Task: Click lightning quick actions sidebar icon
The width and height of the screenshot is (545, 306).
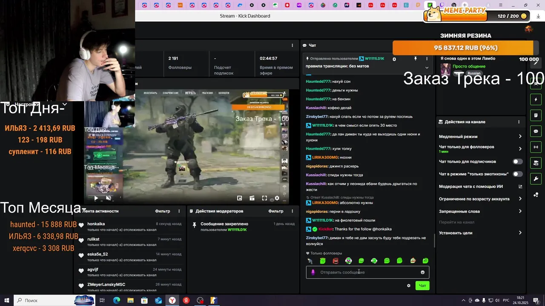Action: [536, 99]
